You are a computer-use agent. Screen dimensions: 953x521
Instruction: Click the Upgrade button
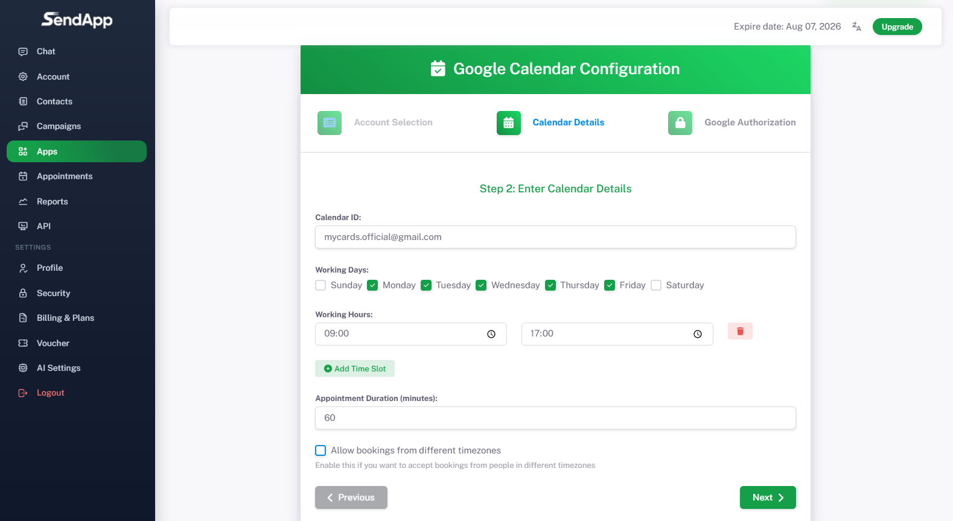click(x=897, y=27)
